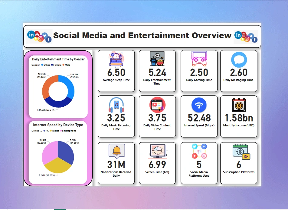288x210 pixels.
Task: Click the blue Wi-Fi internet speed icon
Action: pyautogui.click(x=199, y=105)
